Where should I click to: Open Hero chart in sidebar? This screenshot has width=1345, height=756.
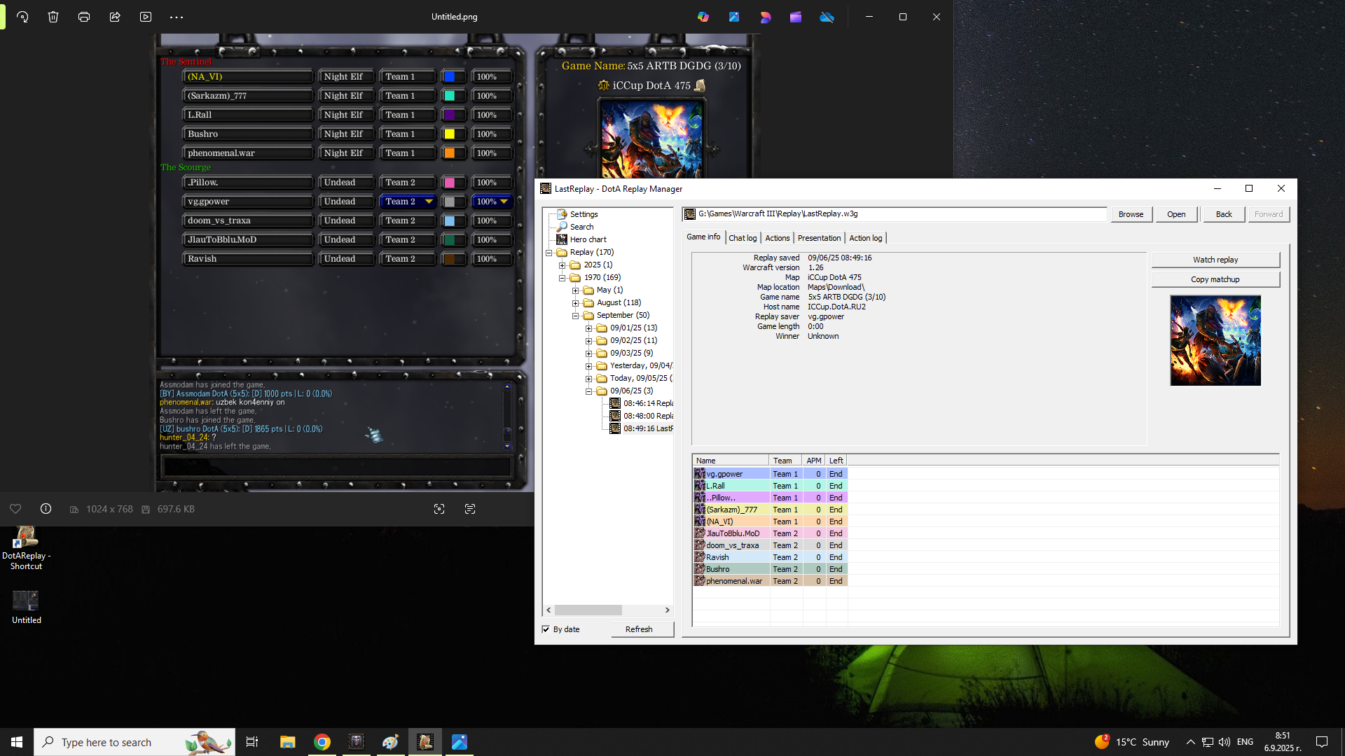tap(588, 239)
